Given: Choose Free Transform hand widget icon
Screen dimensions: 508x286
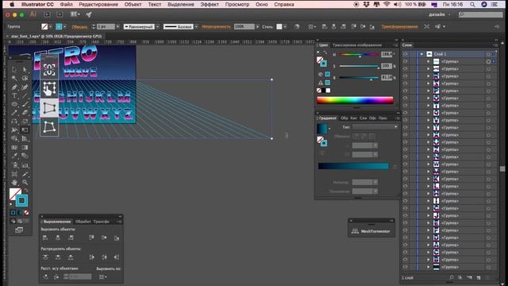Looking at the screenshot, I should pyautogui.click(x=49, y=88).
